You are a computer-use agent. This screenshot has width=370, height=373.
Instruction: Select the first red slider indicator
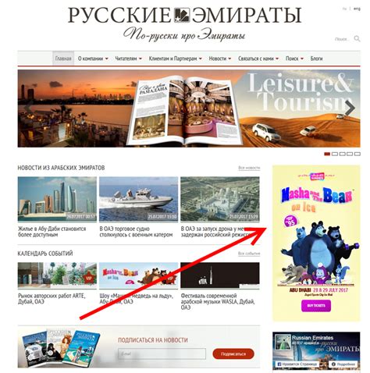coord(327,154)
